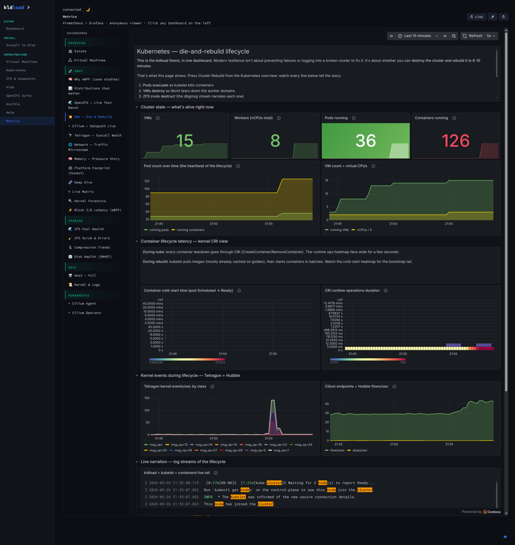Zoom out the time range
The height and width of the screenshot is (545, 515).
point(454,36)
